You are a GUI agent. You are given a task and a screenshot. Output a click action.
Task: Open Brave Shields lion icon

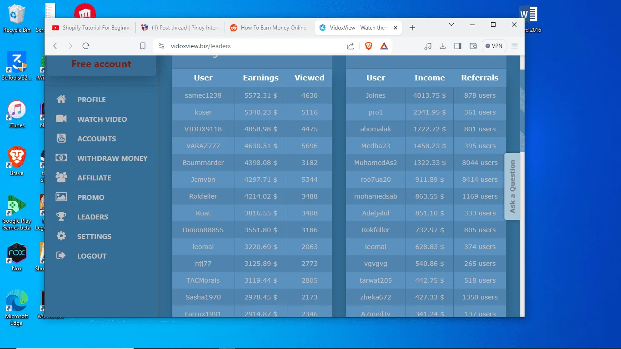click(369, 46)
